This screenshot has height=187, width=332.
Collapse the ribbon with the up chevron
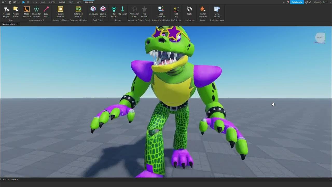click(283, 2)
